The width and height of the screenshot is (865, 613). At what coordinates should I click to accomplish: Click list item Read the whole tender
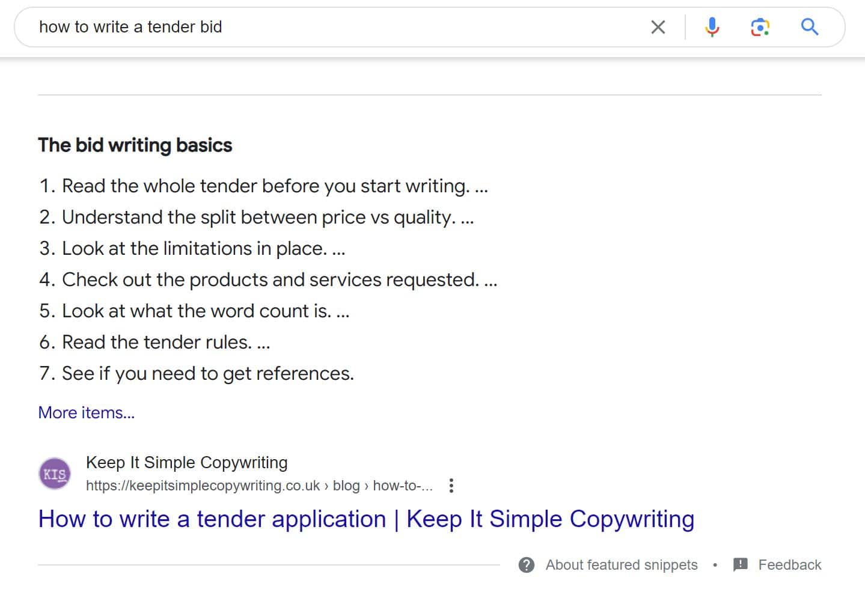pyautogui.click(x=264, y=186)
